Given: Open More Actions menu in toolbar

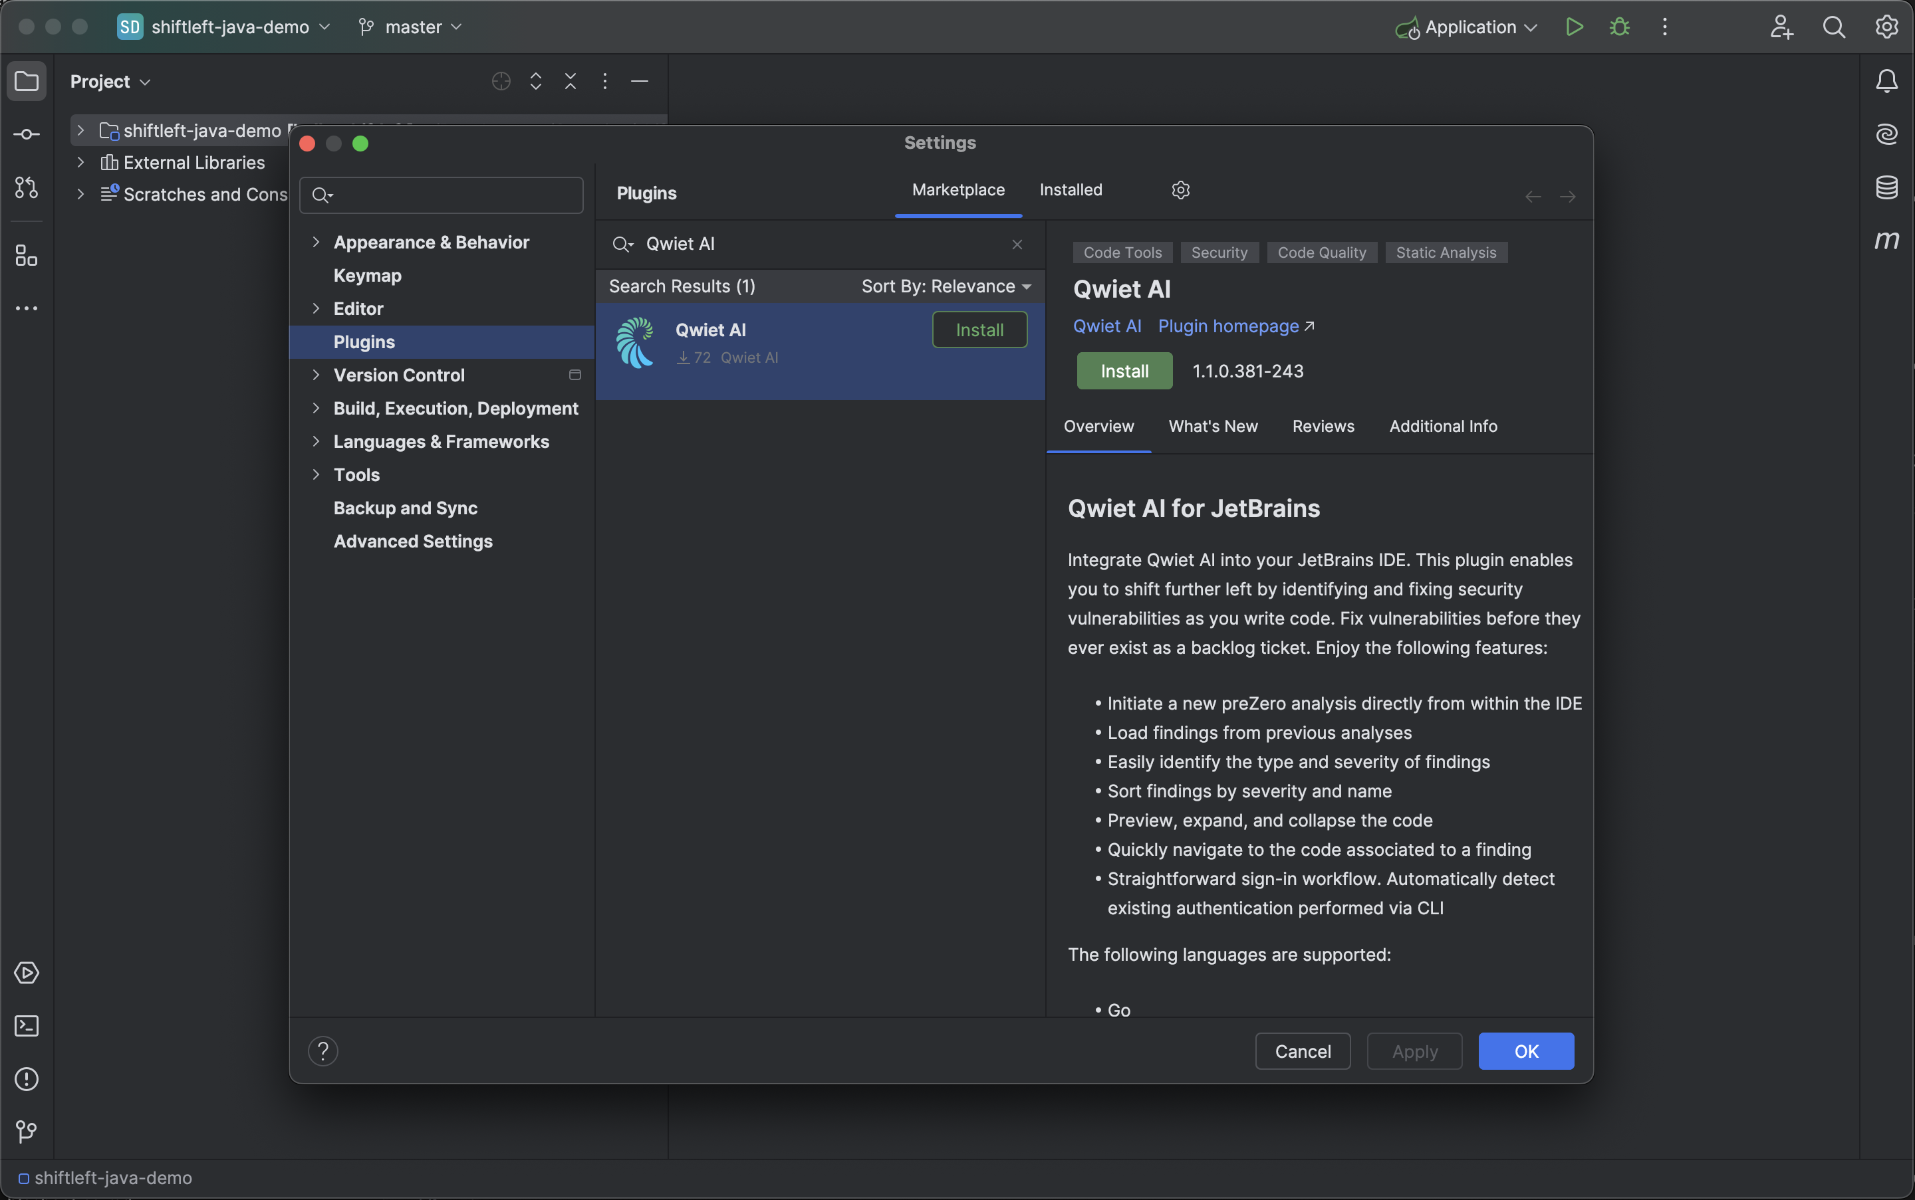Looking at the screenshot, I should pos(1665,27).
